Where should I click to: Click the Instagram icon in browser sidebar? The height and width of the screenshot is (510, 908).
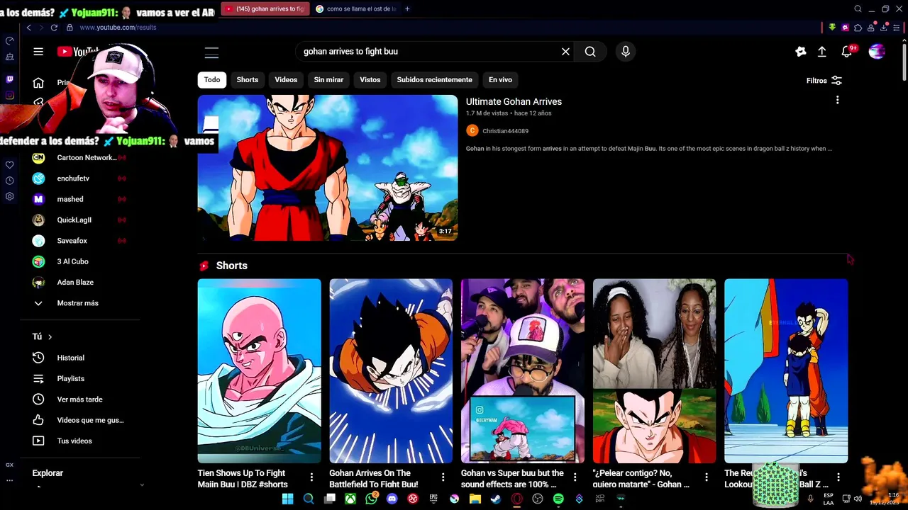tap(9, 96)
